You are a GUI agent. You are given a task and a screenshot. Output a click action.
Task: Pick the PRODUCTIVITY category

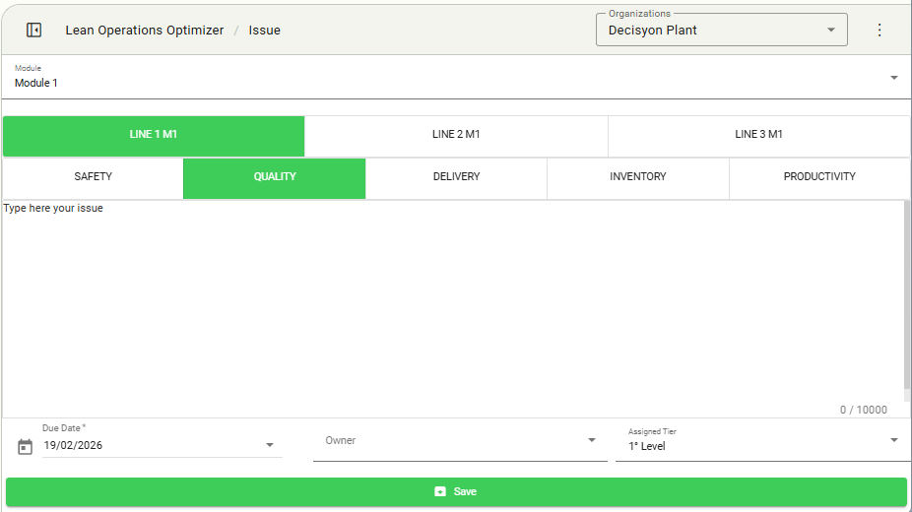819,177
